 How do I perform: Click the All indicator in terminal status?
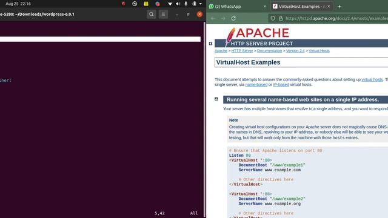(194, 213)
